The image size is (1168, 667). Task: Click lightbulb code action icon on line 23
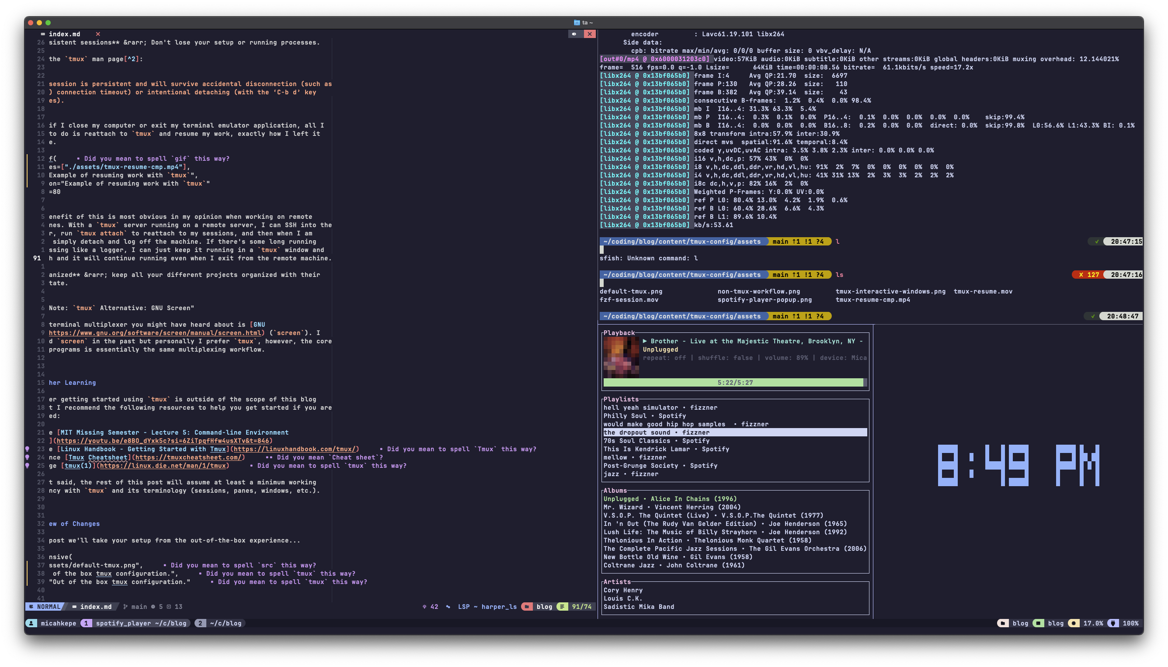28,449
